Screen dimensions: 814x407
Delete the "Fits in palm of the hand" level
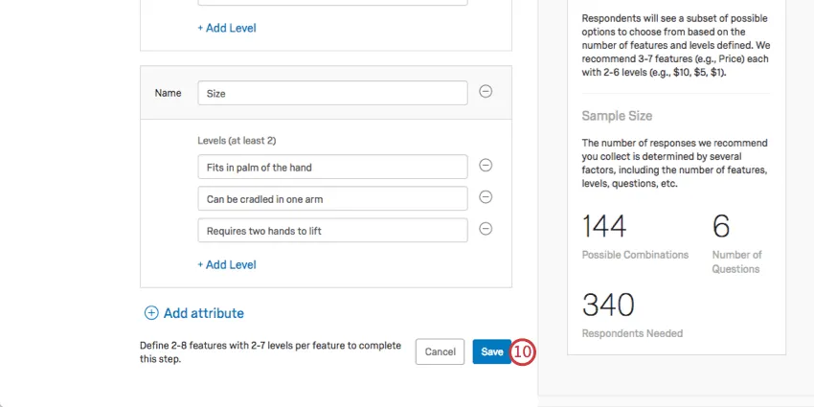486,166
